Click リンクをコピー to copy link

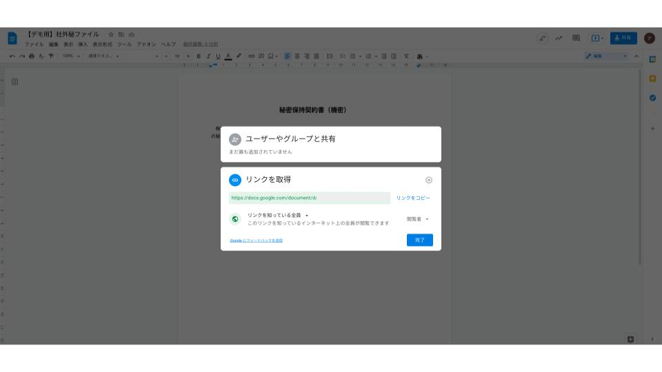click(x=413, y=198)
